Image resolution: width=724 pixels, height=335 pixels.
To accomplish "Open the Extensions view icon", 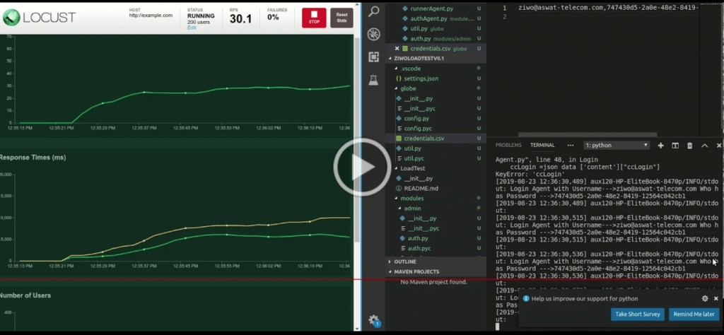I will 373,57.
